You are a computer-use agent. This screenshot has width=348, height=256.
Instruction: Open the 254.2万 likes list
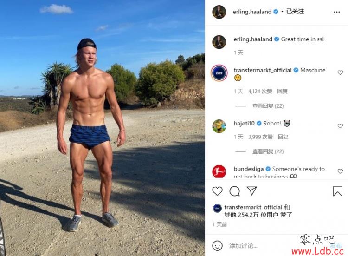(258, 215)
